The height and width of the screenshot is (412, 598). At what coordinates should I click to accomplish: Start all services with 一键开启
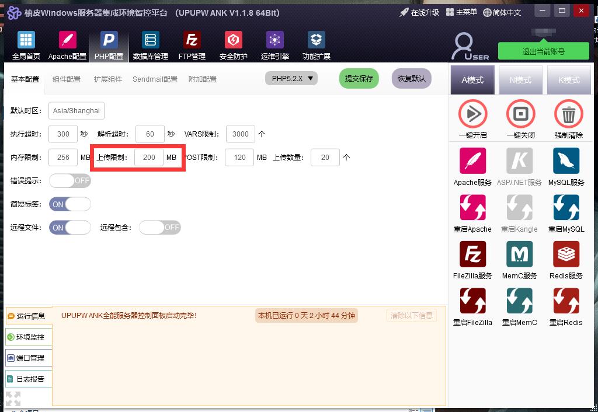pos(473,114)
